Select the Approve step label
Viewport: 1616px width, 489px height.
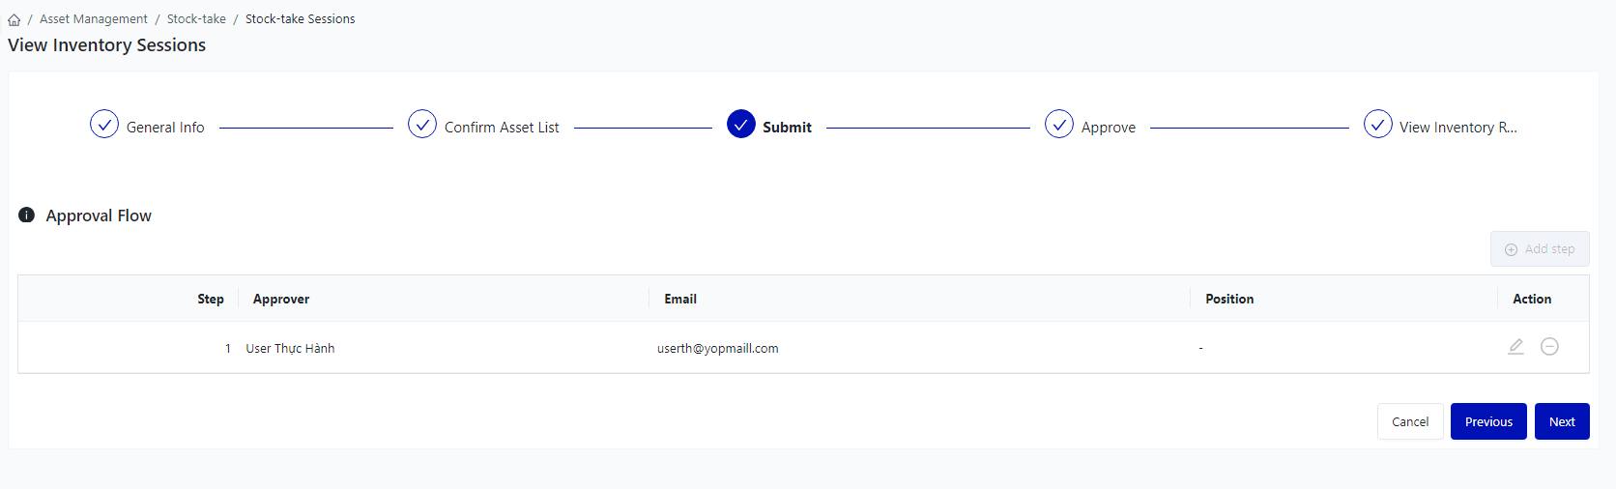1108,128
